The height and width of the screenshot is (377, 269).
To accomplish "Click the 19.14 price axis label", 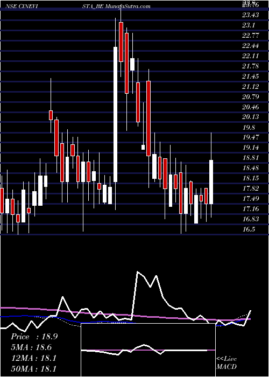I will click(x=251, y=148).
